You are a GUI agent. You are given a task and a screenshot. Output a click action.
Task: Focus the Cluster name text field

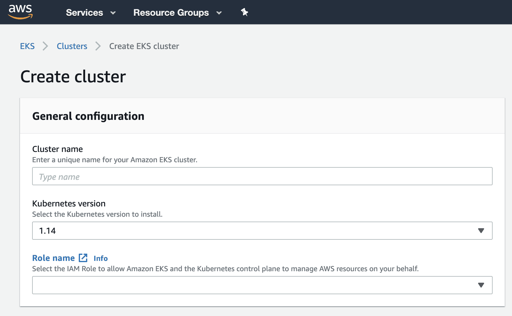click(x=262, y=176)
